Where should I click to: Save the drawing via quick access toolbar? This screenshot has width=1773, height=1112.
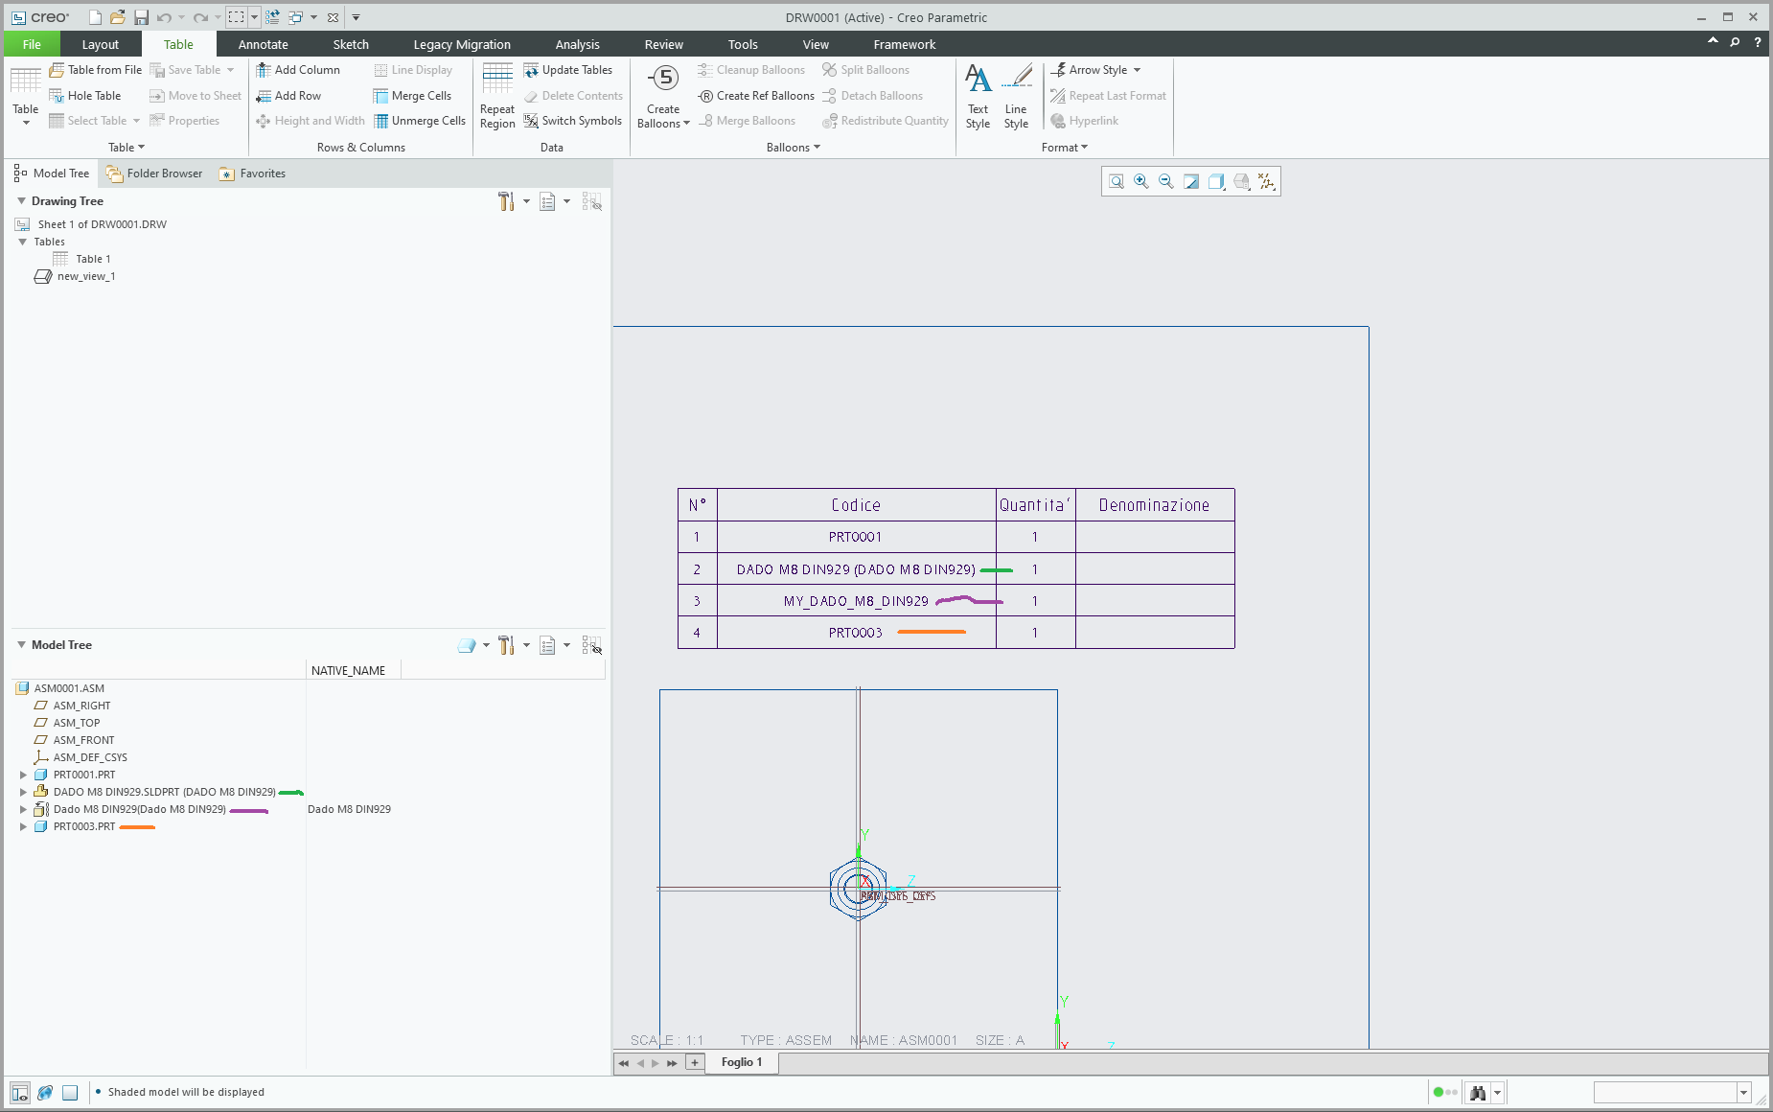coord(142,16)
